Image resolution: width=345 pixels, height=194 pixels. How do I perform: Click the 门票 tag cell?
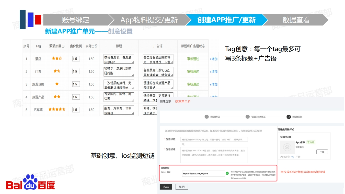38,71
